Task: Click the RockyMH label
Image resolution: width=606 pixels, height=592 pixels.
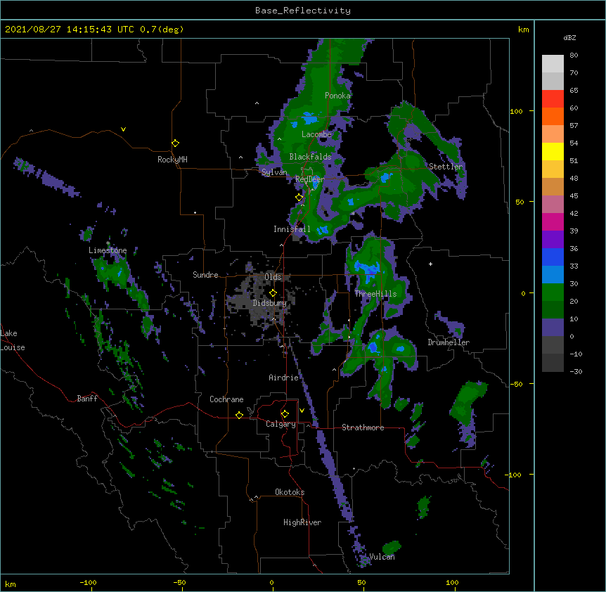Action: (x=172, y=160)
